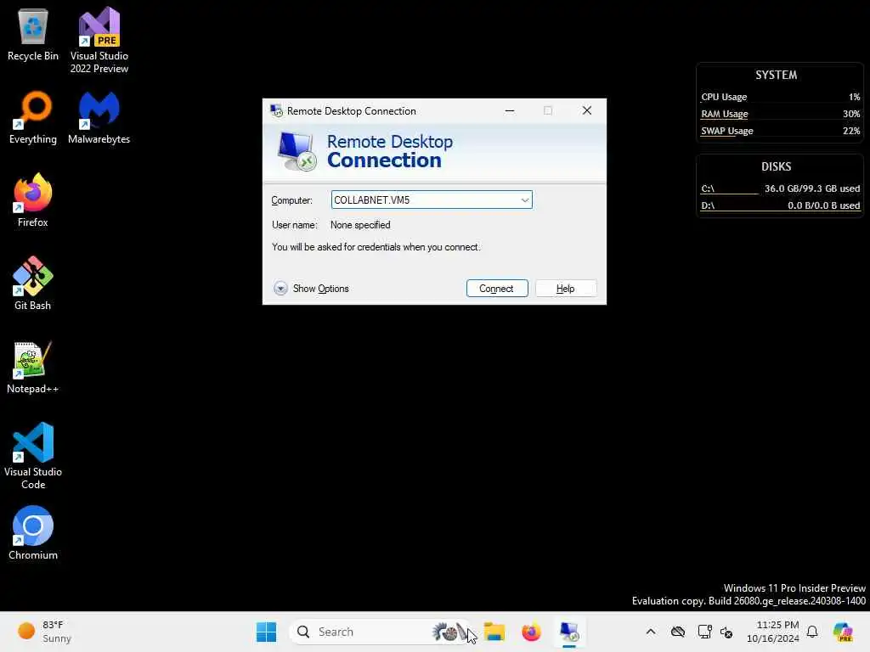
Task: Select the Everything search desktop icon
Action: tap(33, 117)
